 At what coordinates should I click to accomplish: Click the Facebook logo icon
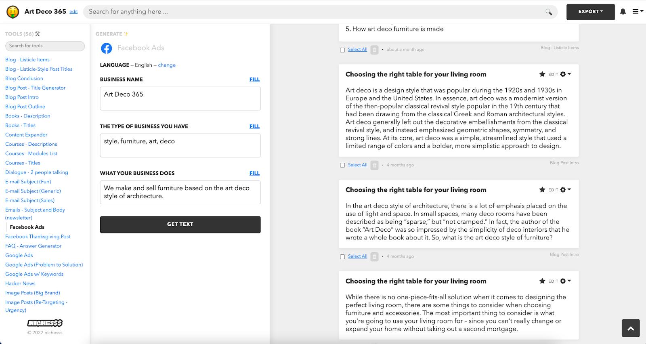107,48
